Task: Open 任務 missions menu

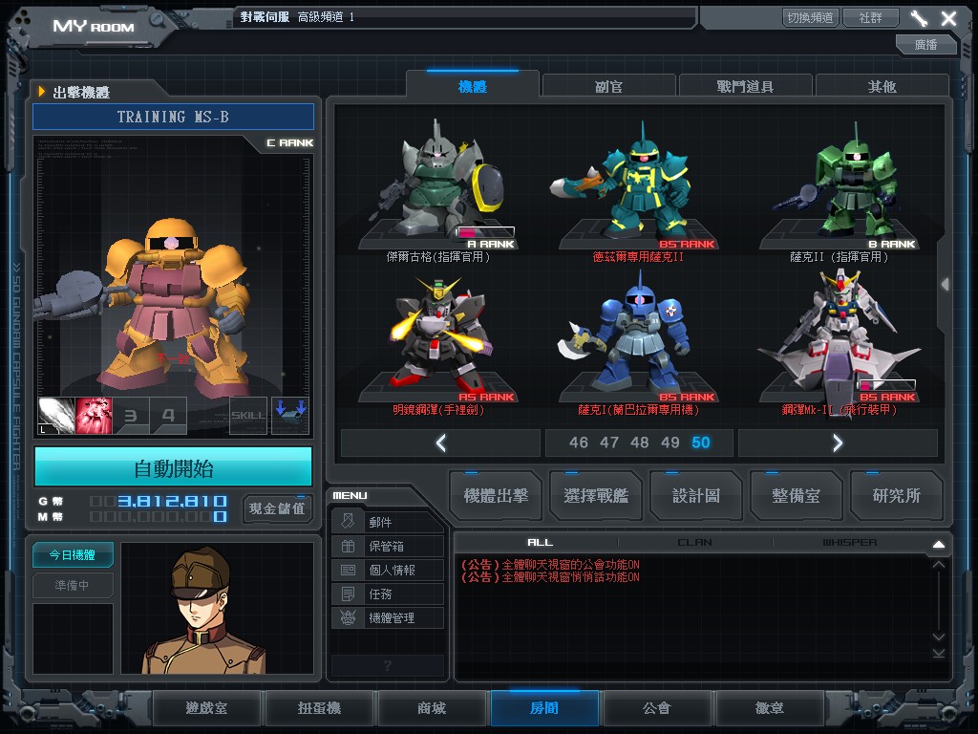Action: point(388,594)
